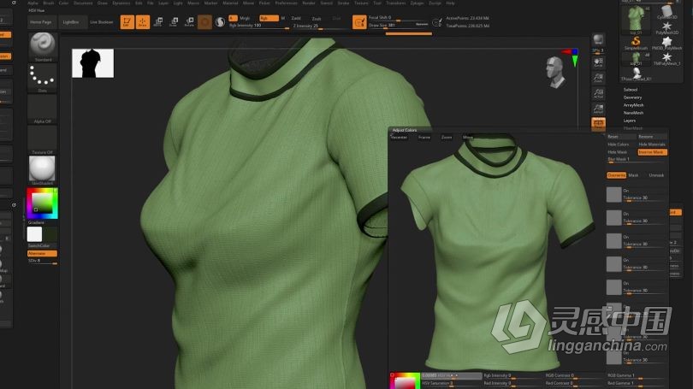Toggle the Inverse Mask button

coord(652,152)
